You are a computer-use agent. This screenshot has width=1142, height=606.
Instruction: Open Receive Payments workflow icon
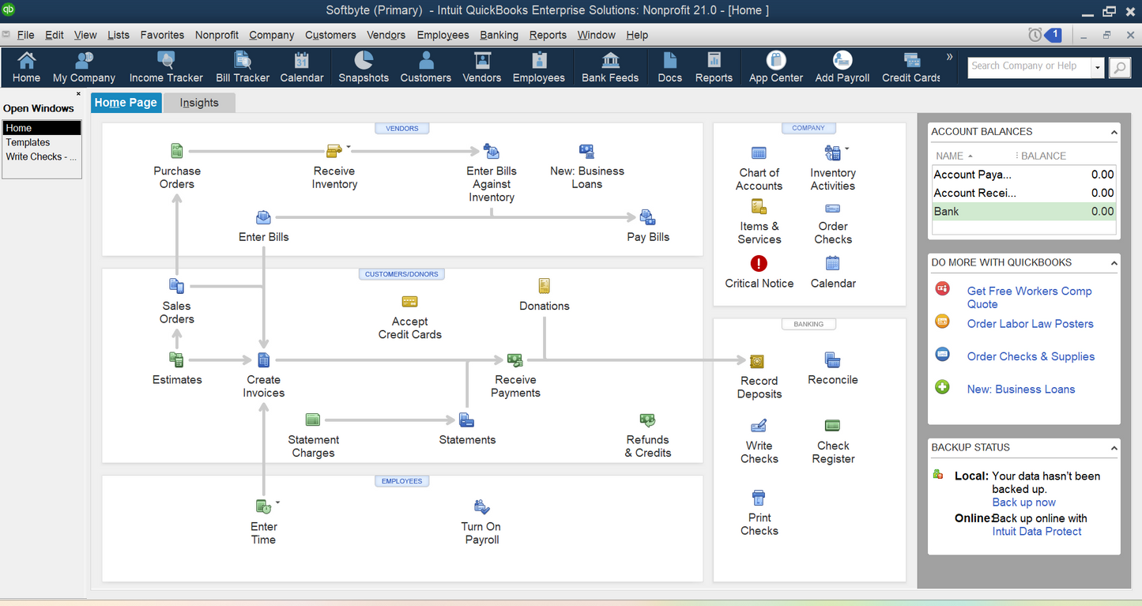pos(515,360)
